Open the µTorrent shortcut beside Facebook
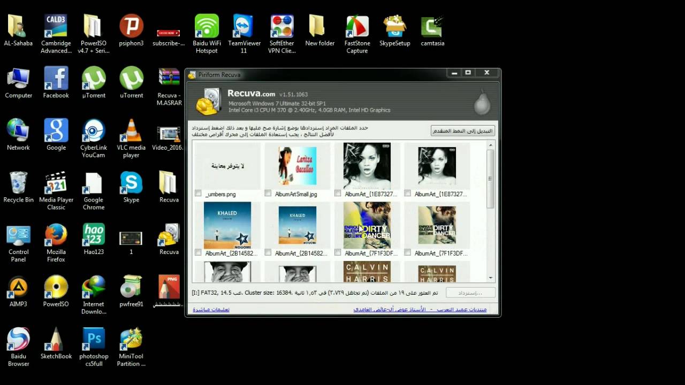Screen dimensions: 685x385 [x=93, y=83]
